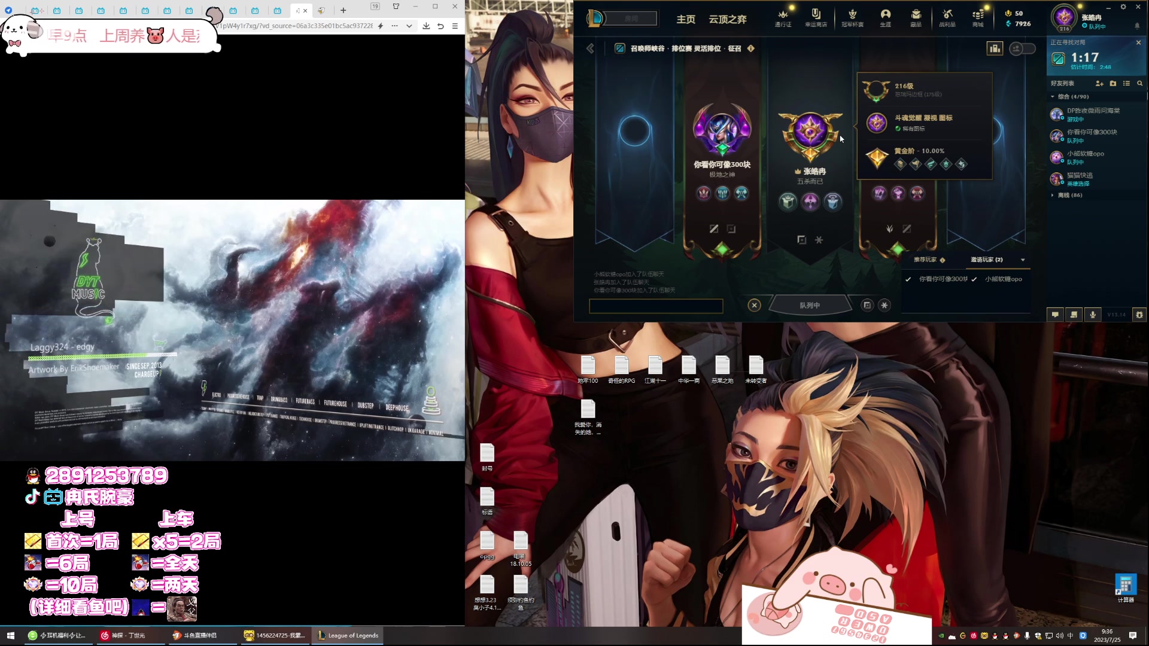Open the Windows Start menu
The image size is (1149, 646).
point(10,635)
